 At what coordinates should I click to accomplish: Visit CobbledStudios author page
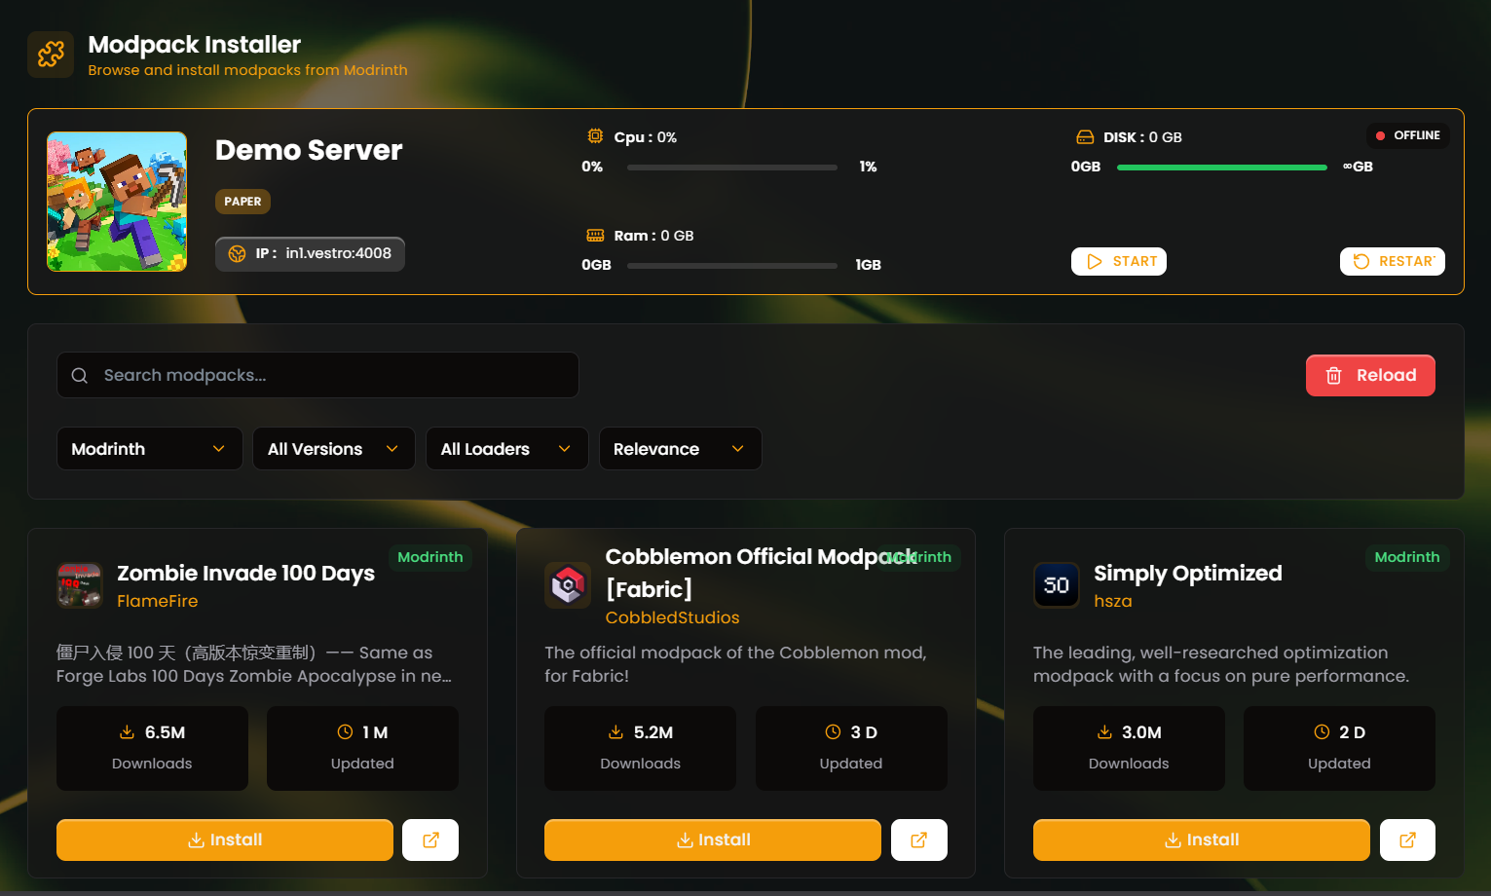672,617
